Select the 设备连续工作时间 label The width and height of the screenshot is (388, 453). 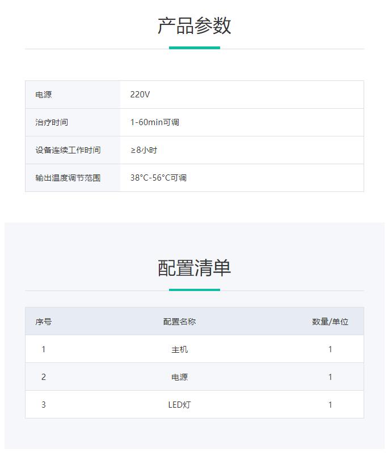coord(68,150)
